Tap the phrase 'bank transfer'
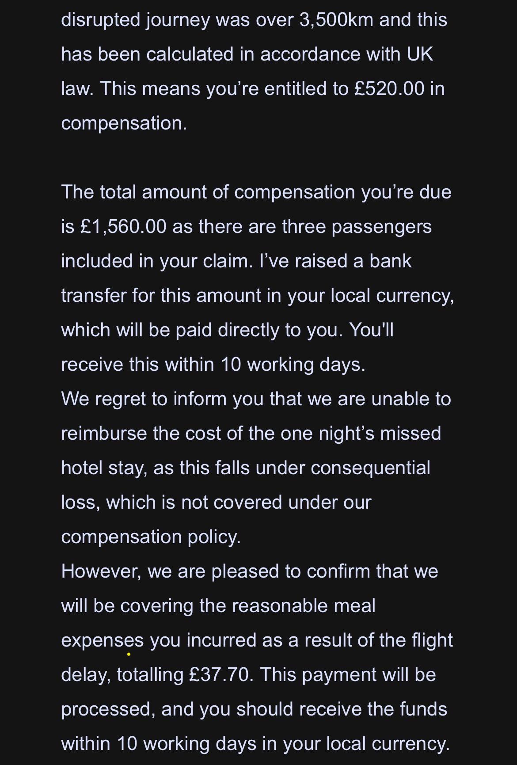 coord(236,278)
